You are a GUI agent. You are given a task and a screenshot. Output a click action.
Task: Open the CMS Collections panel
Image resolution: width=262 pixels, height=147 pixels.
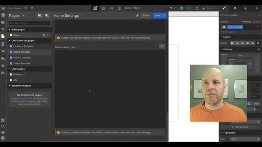click(3, 44)
